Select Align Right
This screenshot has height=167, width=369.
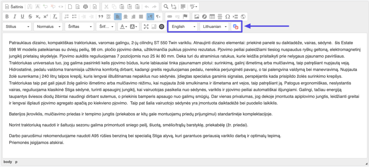tap(133, 17)
